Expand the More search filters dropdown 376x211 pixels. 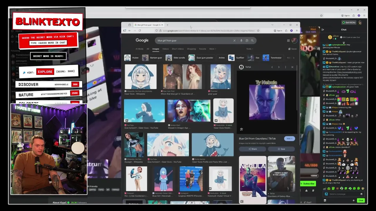[x=213, y=49]
